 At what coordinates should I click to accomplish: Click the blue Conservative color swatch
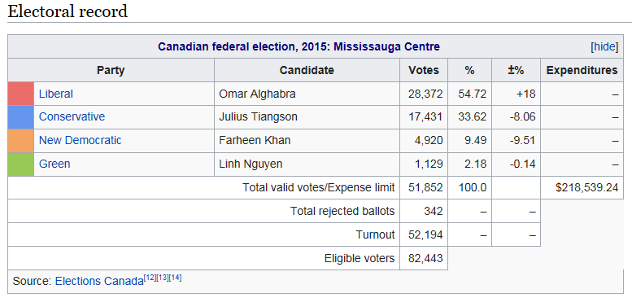tap(20, 117)
